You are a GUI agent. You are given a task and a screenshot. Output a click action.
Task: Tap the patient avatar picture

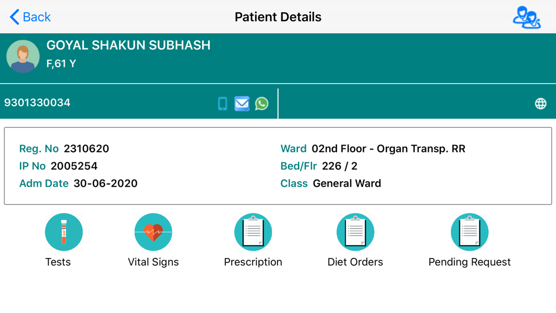(x=23, y=56)
